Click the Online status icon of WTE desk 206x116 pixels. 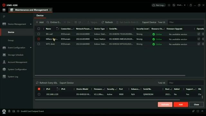[154, 44]
